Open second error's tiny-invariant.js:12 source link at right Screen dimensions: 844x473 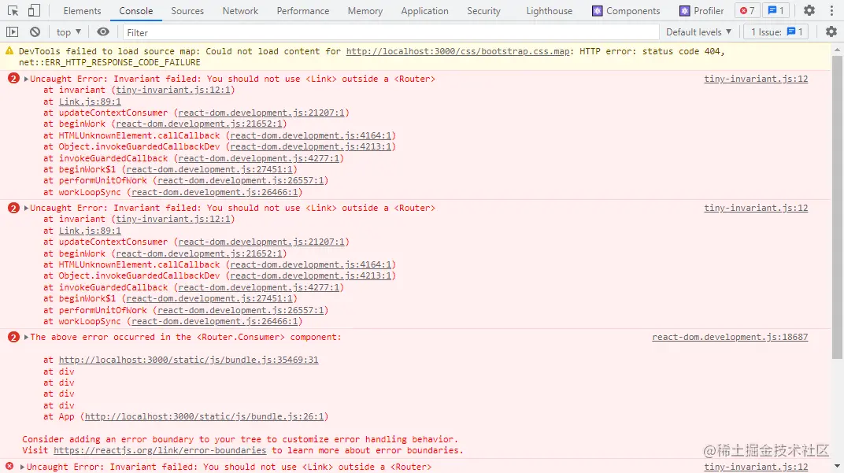point(756,209)
